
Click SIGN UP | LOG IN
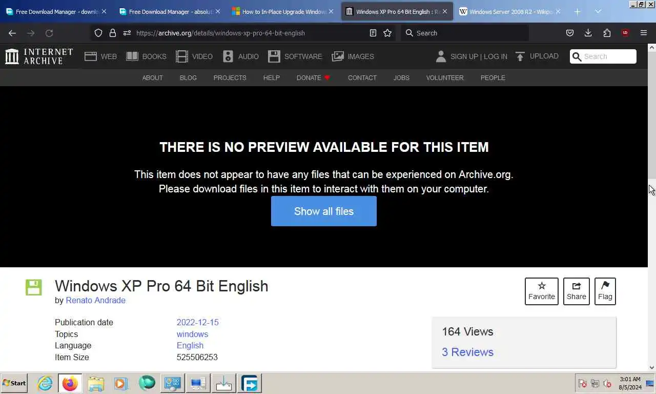479,56
